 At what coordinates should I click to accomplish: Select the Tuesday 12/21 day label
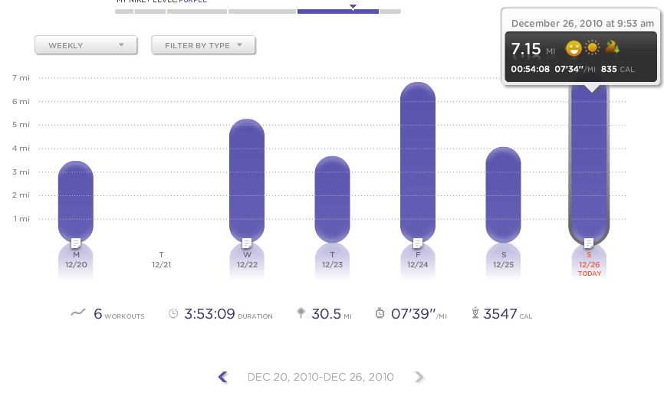(161, 260)
